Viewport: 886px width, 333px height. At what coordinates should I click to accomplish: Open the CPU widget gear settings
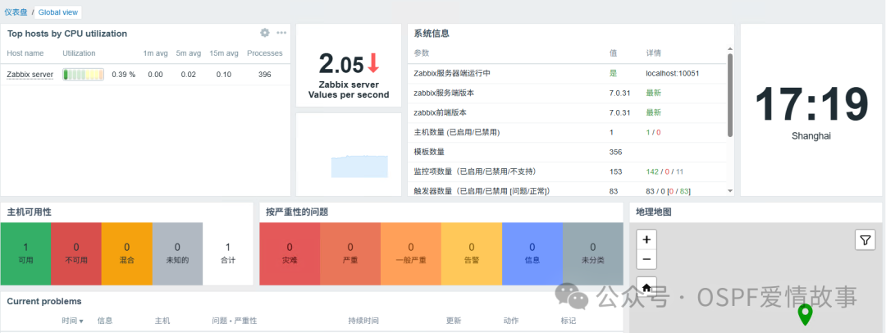pos(264,33)
